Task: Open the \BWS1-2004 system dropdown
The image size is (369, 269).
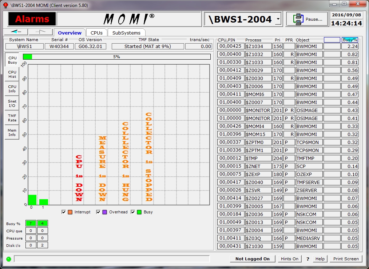Action: (278, 19)
